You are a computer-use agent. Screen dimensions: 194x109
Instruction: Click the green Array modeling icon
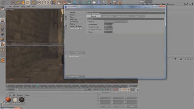[89, 2]
